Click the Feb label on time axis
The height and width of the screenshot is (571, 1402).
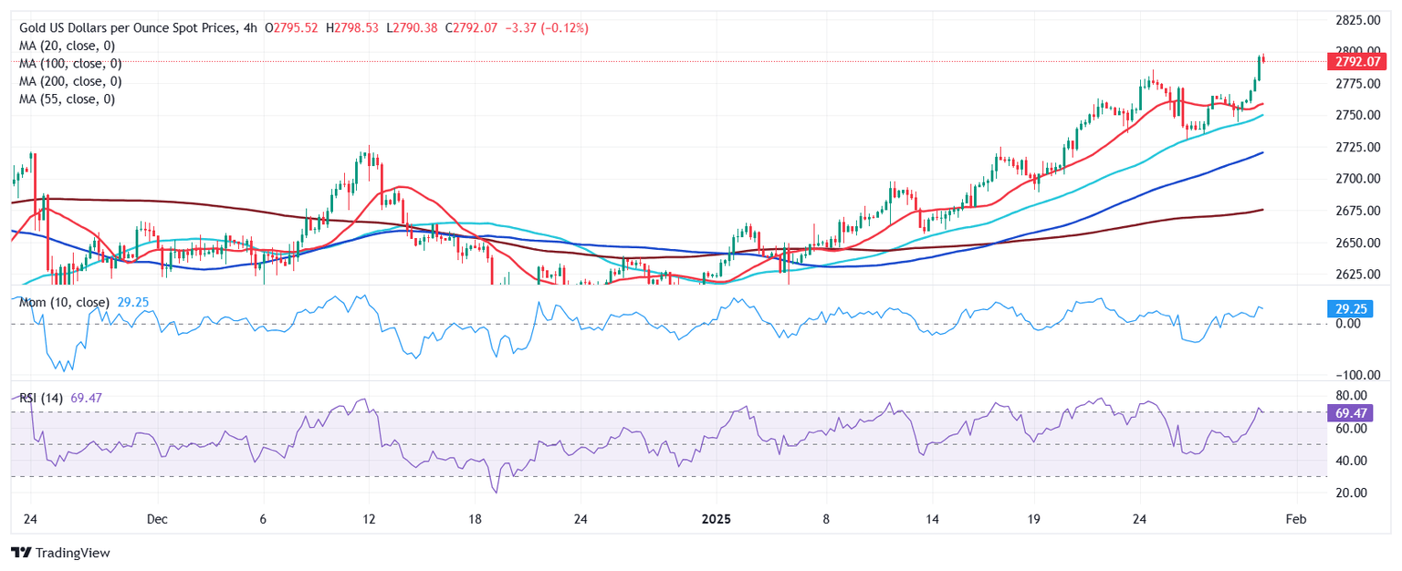[x=1295, y=518]
